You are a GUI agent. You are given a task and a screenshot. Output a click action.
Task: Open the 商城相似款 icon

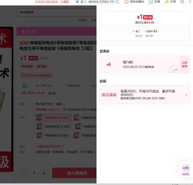click(x=63, y=86)
